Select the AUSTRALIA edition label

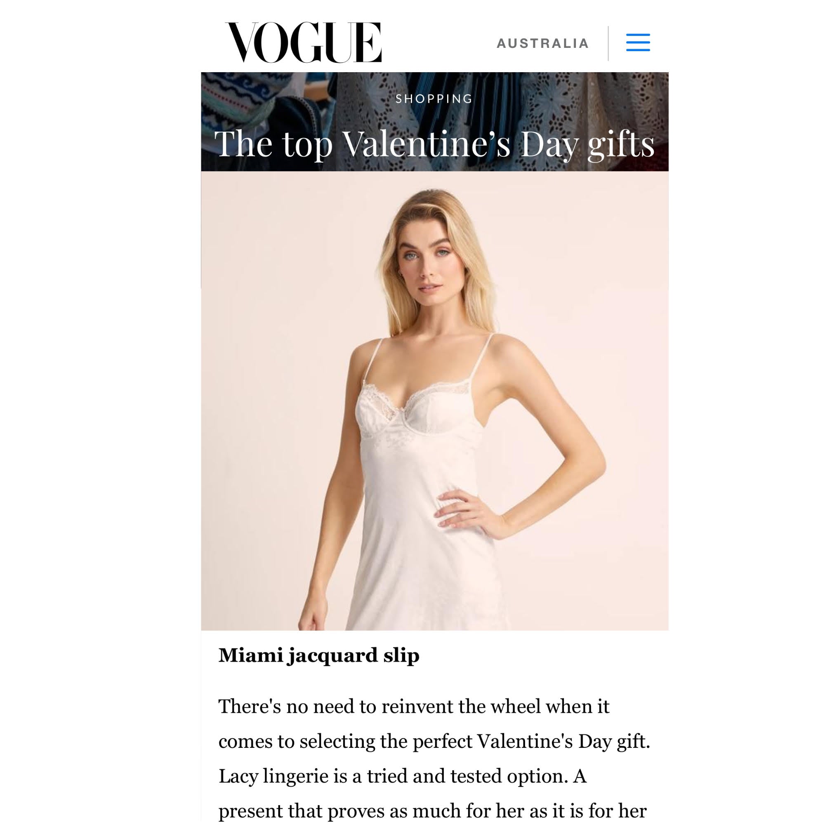point(543,43)
